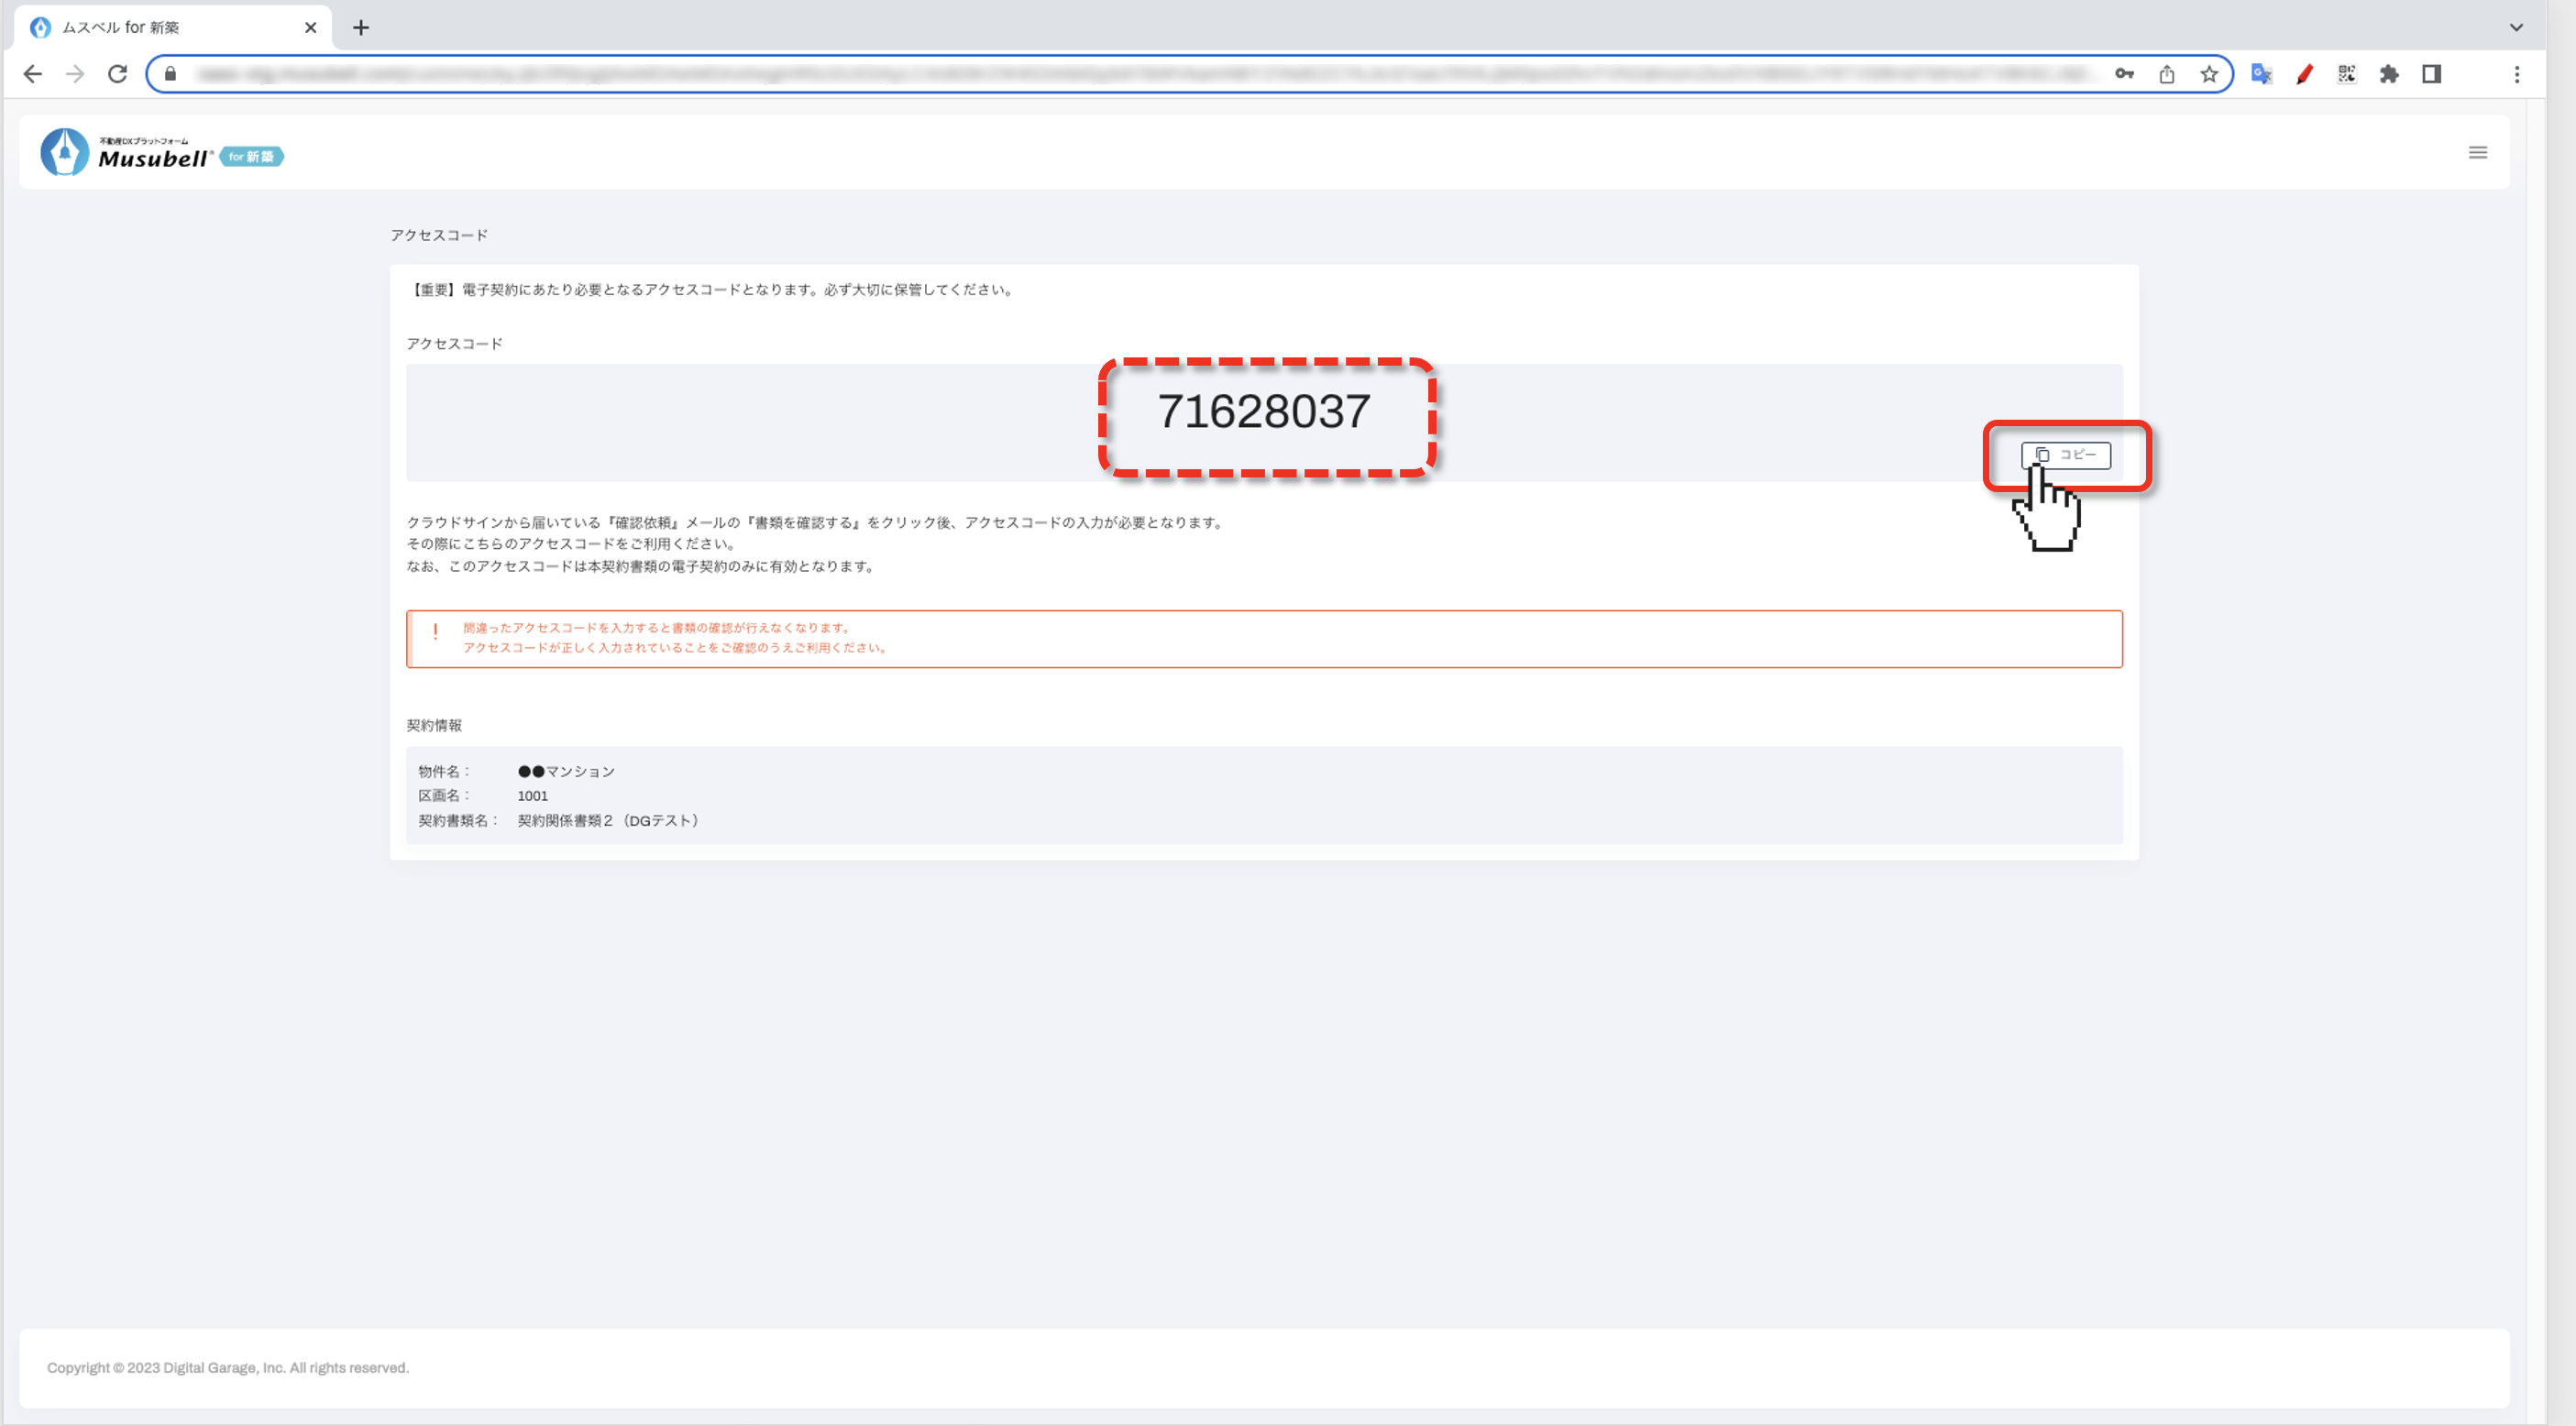
Task: Open the QR code extension
Action: click(x=2346, y=74)
